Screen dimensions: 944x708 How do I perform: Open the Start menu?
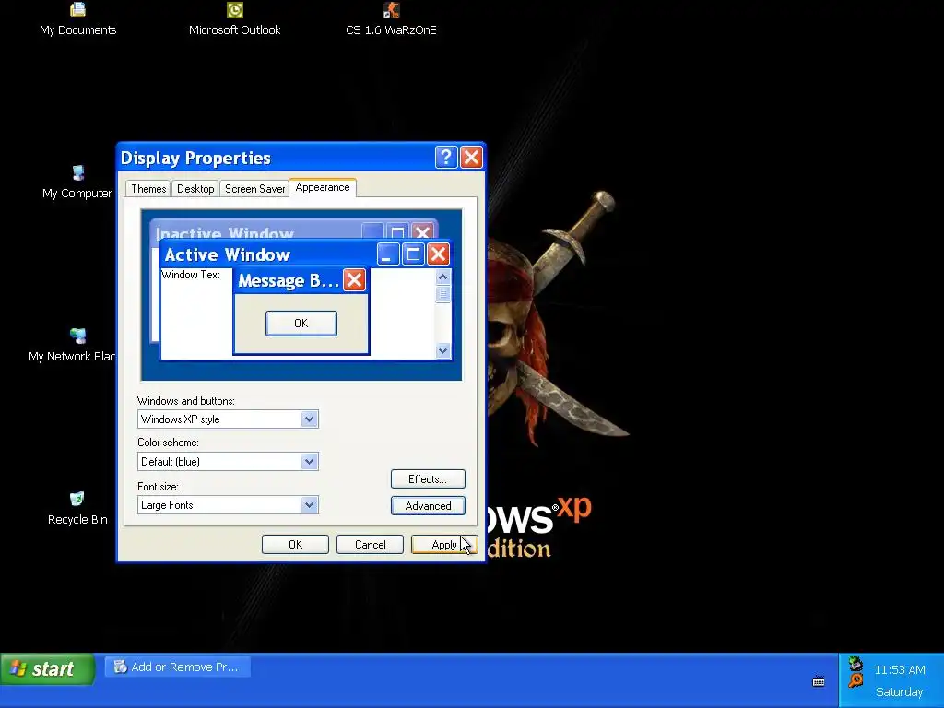48,668
